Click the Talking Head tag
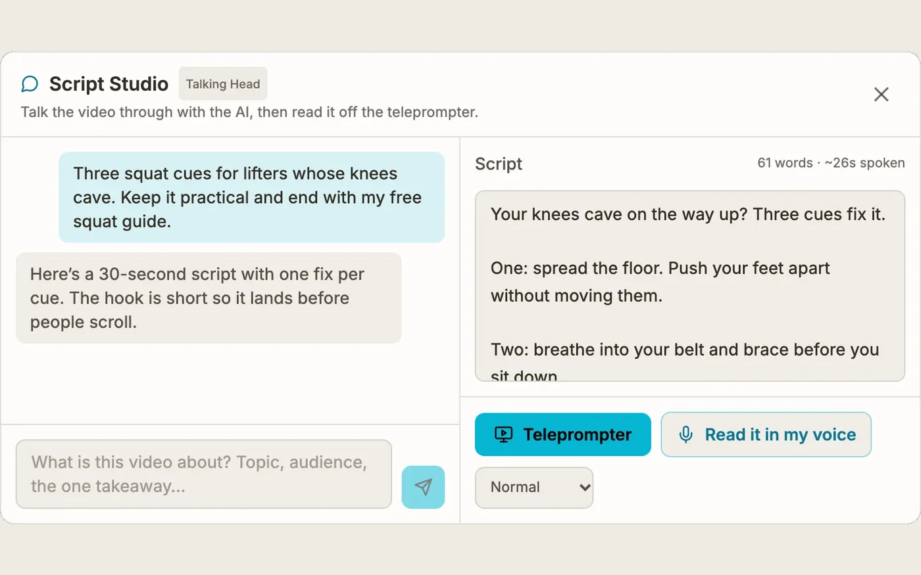This screenshot has height=575, width=921. pos(223,84)
